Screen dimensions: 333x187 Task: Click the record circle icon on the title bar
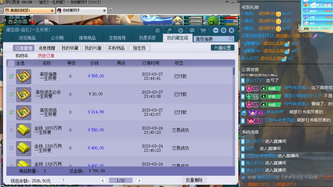pos(181,30)
